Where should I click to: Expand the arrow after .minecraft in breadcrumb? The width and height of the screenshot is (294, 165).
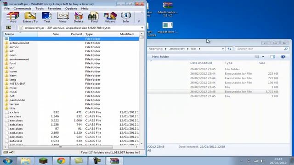(x=188, y=49)
